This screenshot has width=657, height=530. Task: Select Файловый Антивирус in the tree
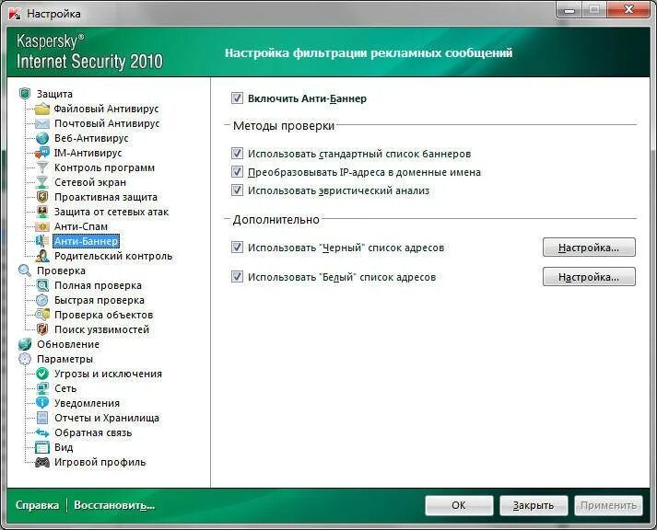pyautogui.click(x=106, y=109)
